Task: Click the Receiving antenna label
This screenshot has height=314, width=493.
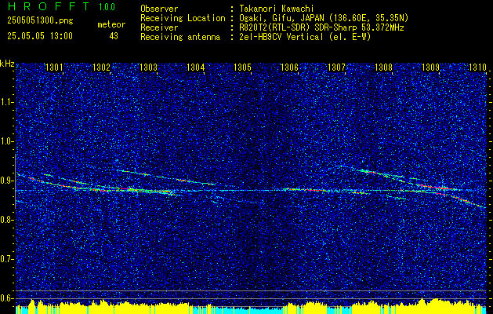Action: pos(180,37)
